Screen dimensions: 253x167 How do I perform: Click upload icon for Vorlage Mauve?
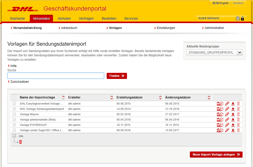233,114
